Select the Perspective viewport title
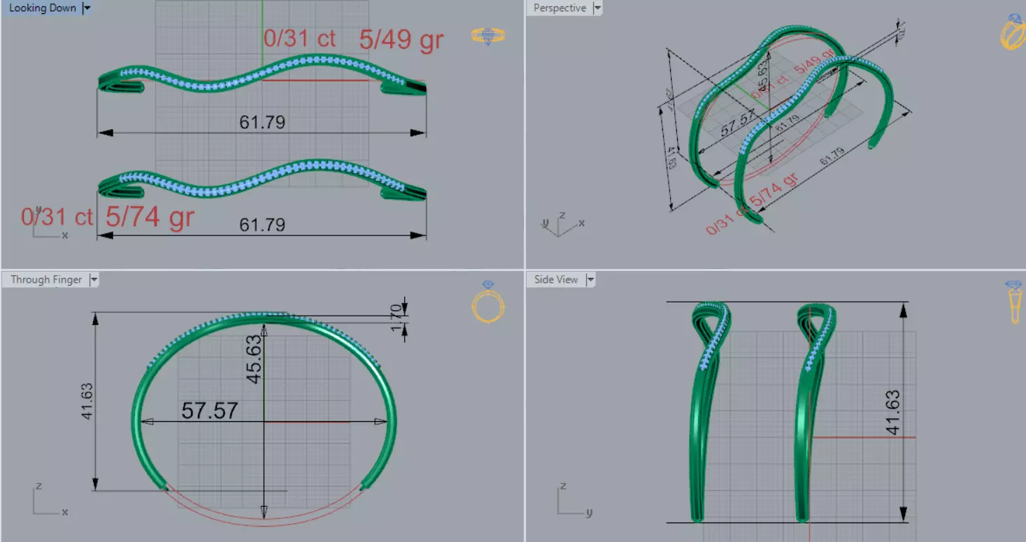The width and height of the screenshot is (1026, 542). click(560, 8)
